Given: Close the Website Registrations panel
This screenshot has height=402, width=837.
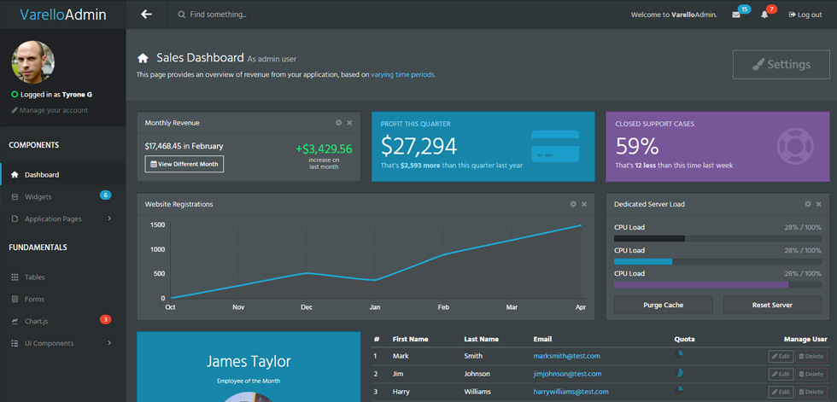Looking at the screenshot, I should pos(584,204).
